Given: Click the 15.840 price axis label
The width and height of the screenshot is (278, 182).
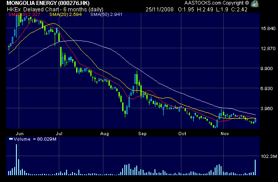Looking at the screenshot, I should [268, 29].
